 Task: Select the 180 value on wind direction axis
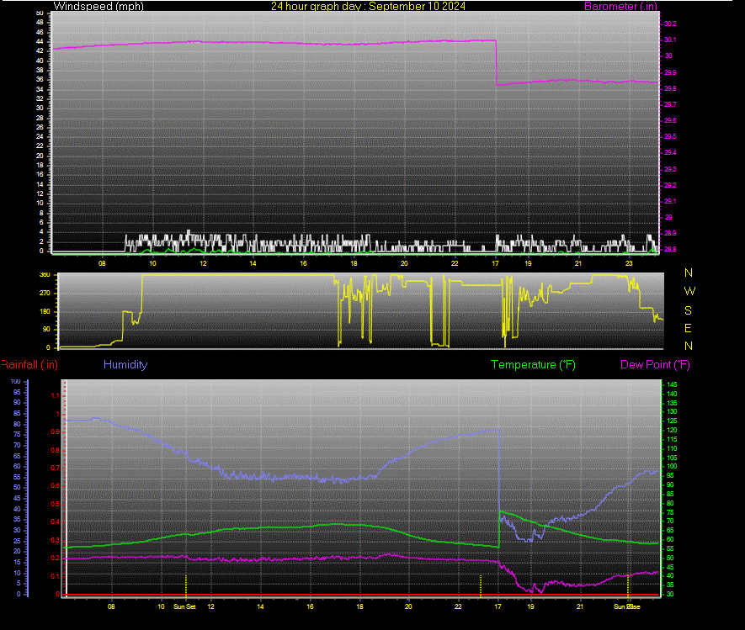[x=45, y=311]
